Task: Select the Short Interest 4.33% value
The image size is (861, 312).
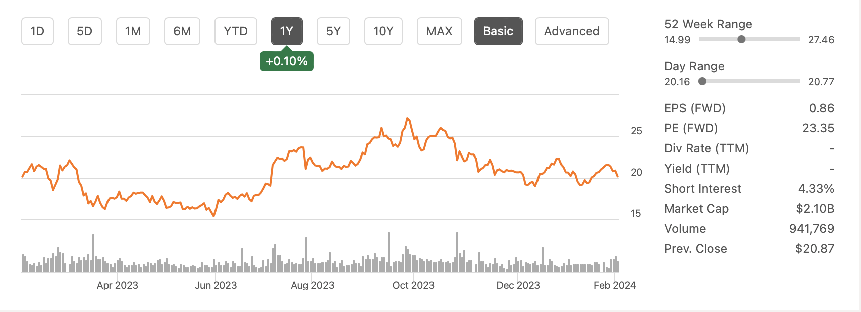Action: pos(819,188)
